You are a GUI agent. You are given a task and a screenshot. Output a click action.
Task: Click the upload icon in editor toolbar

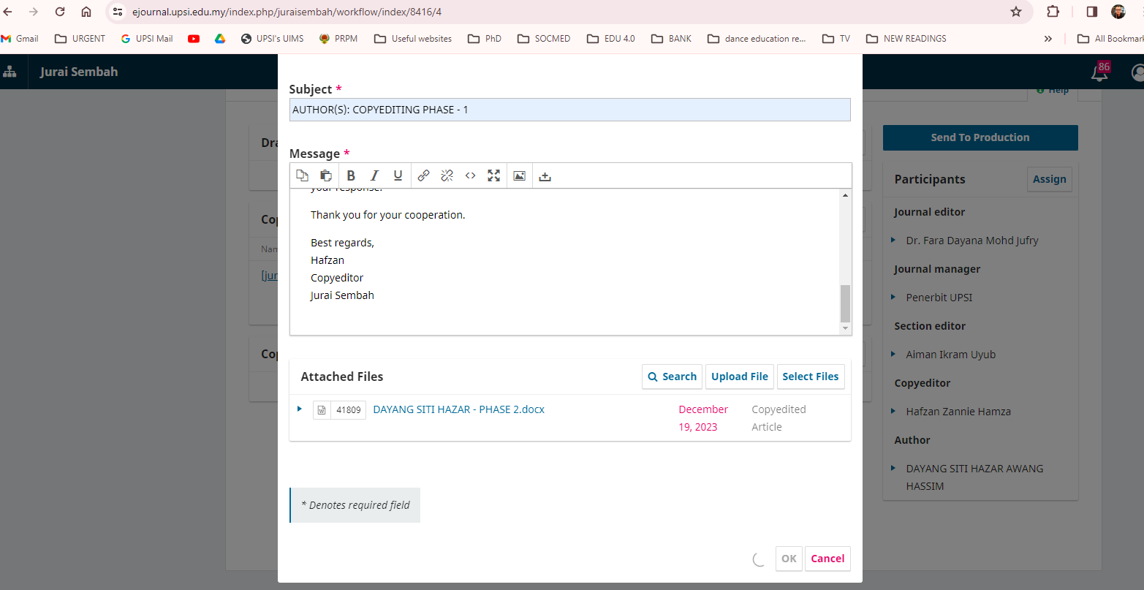tap(545, 176)
